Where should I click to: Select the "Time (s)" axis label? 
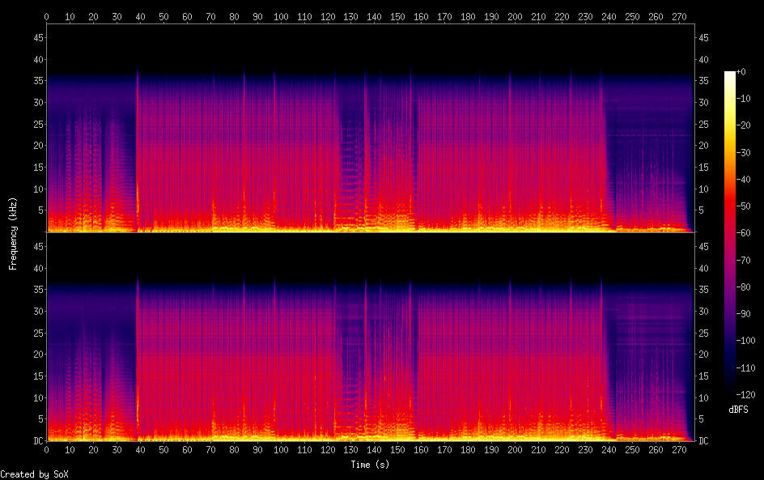pos(371,465)
